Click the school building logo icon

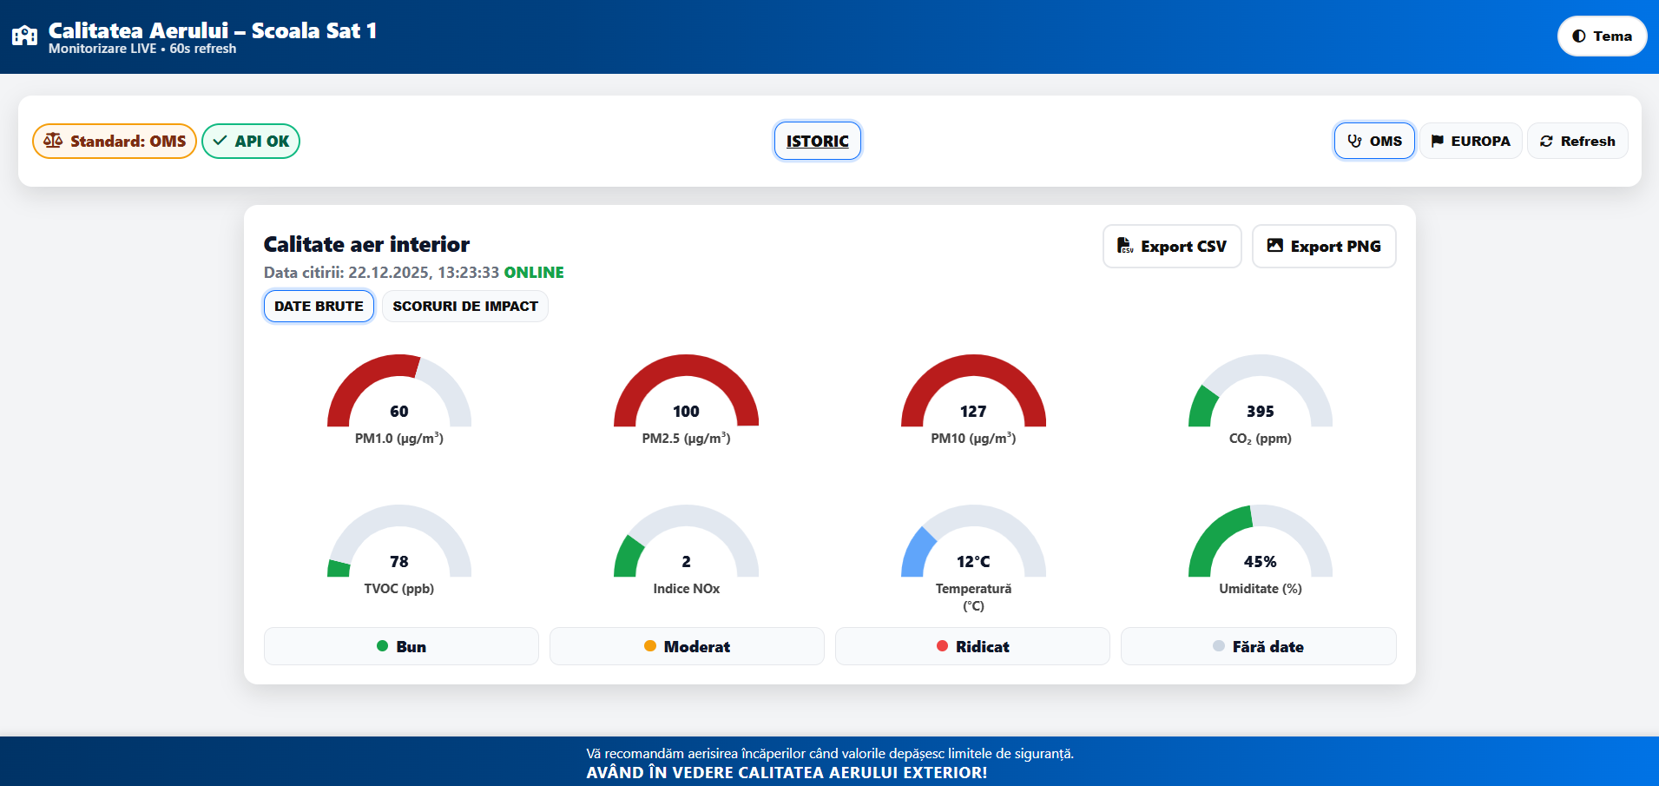click(24, 36)
